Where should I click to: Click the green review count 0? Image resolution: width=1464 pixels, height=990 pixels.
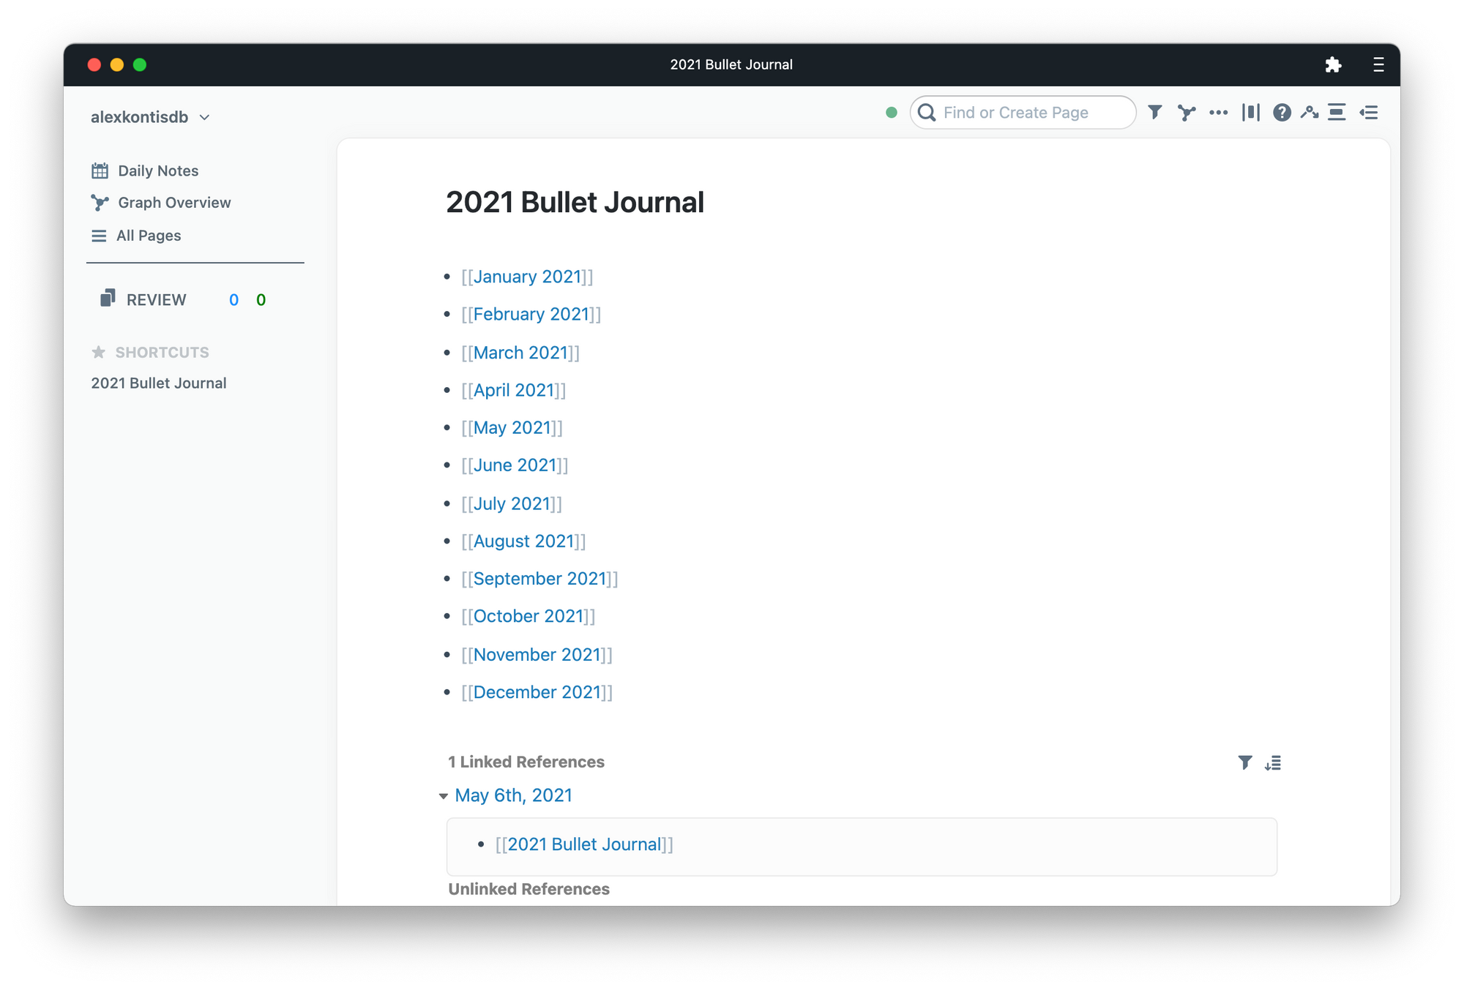point(261,300)
